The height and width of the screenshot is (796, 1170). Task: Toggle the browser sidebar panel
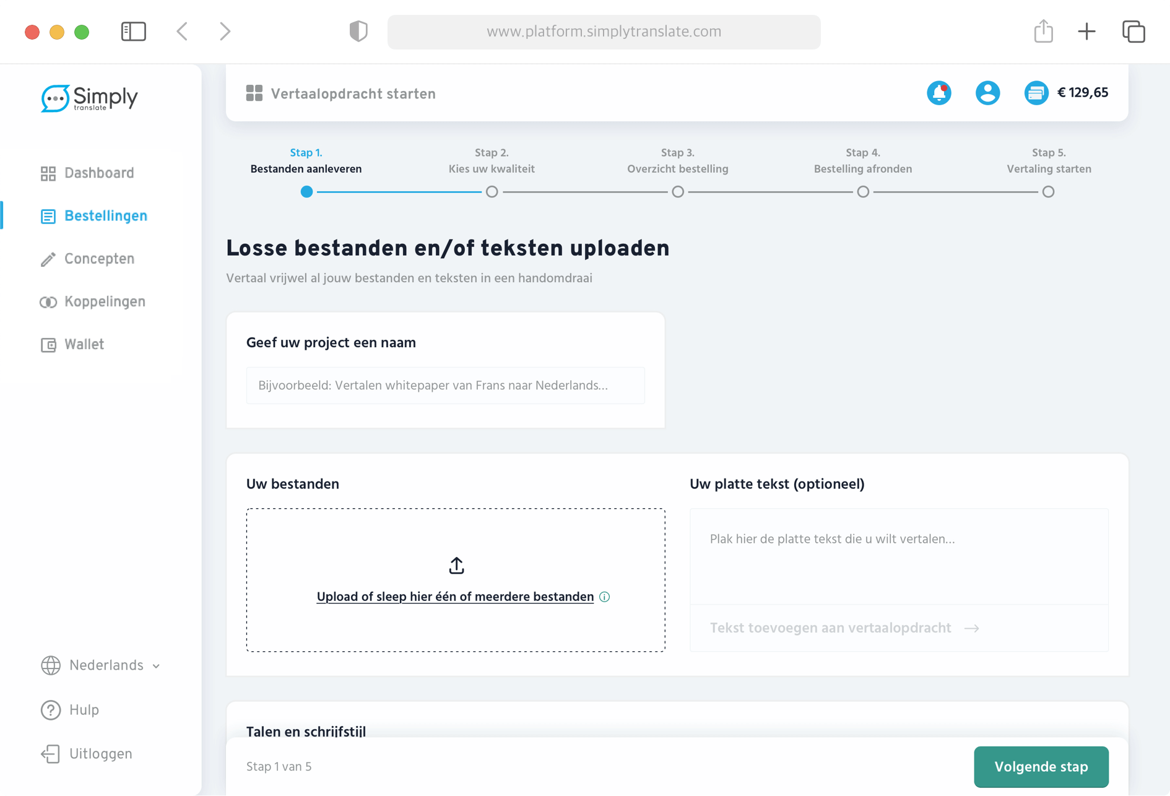tap(134, 32)
